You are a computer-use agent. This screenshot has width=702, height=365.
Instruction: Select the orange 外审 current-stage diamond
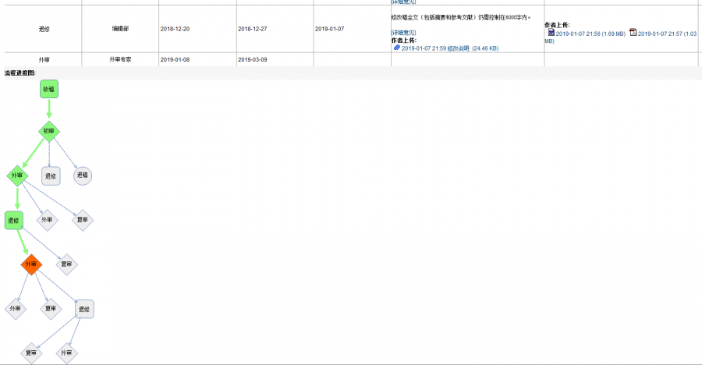point(31,264)
